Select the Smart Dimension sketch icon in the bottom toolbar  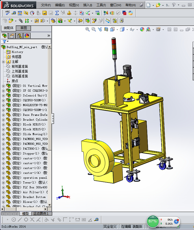tap(77, 220)
